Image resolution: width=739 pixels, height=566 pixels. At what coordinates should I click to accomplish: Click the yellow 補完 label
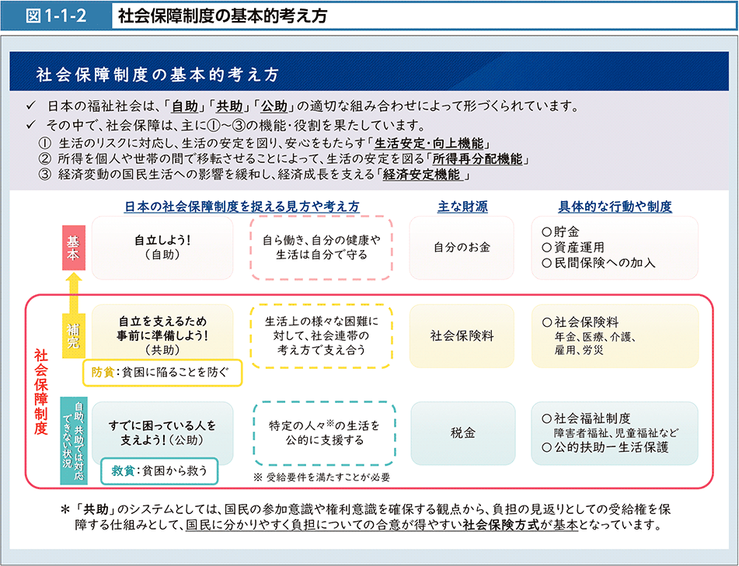coord(73,334)
